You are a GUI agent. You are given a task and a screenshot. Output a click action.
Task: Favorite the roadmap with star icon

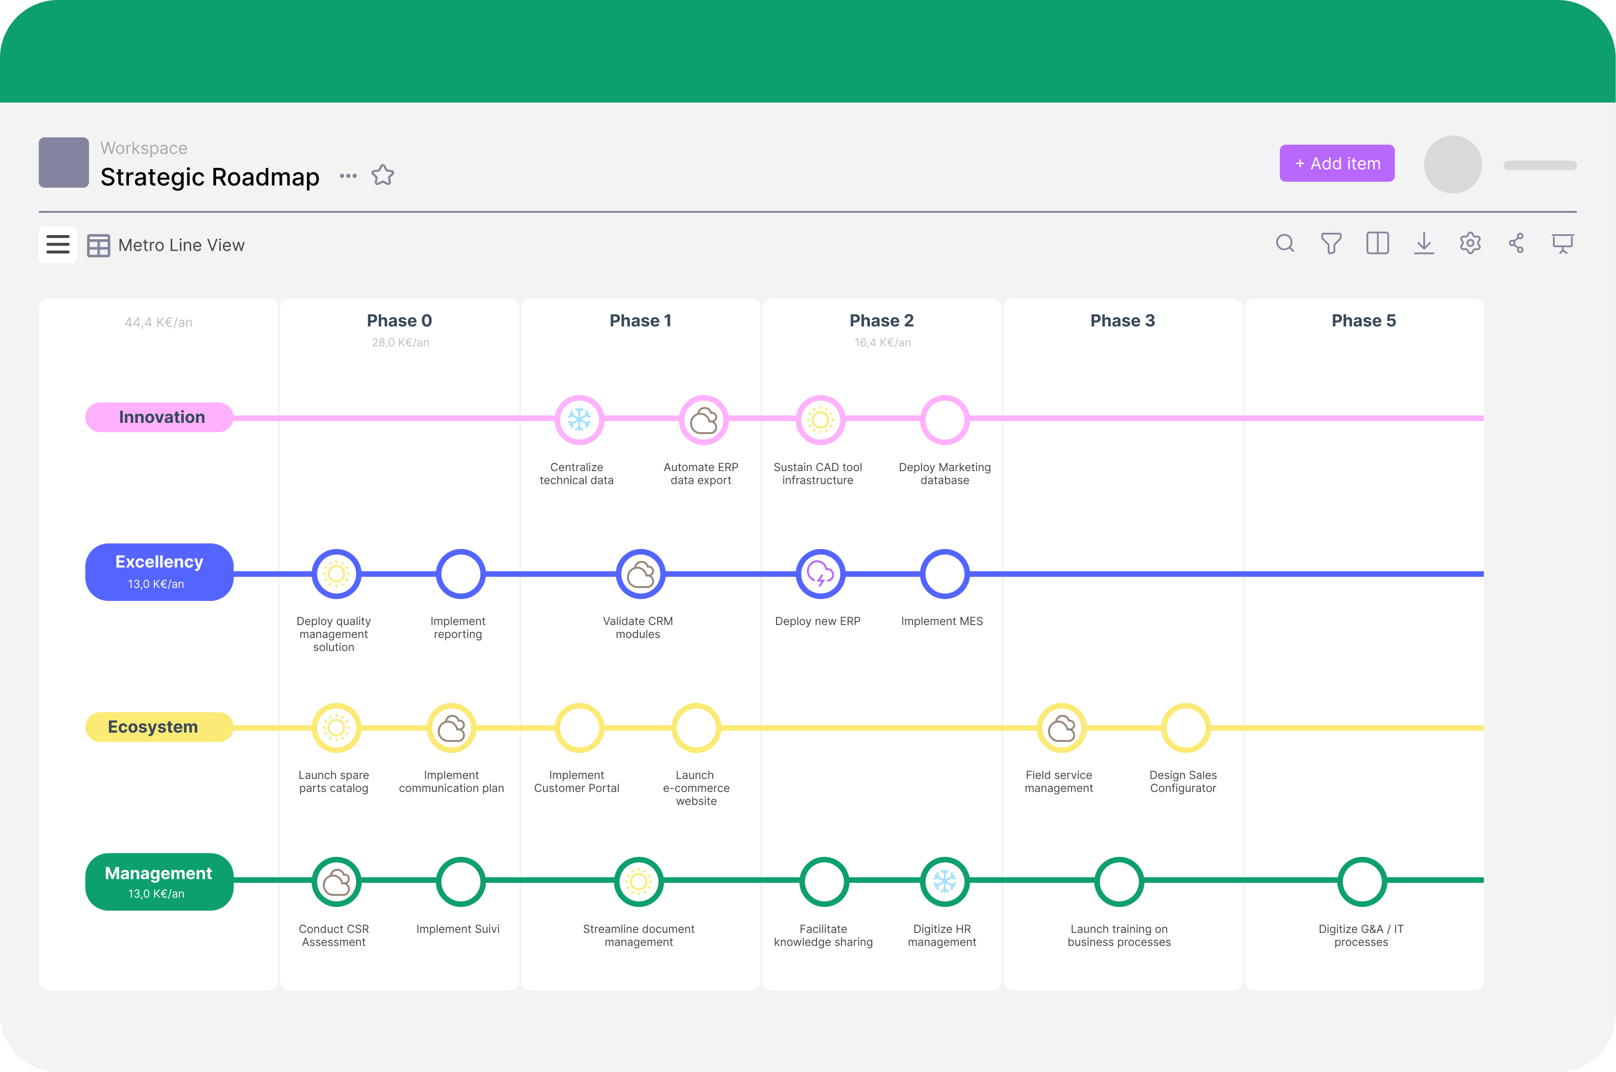point(383,176)
